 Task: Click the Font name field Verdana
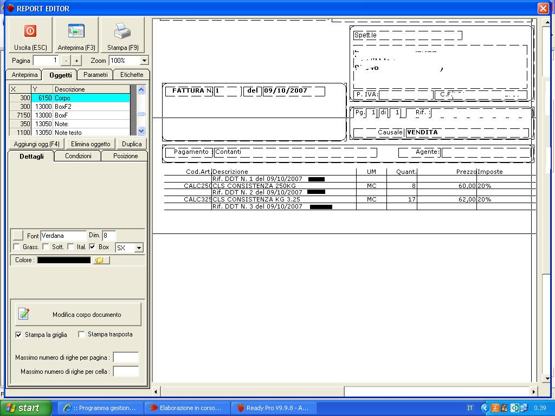[63, 236]
